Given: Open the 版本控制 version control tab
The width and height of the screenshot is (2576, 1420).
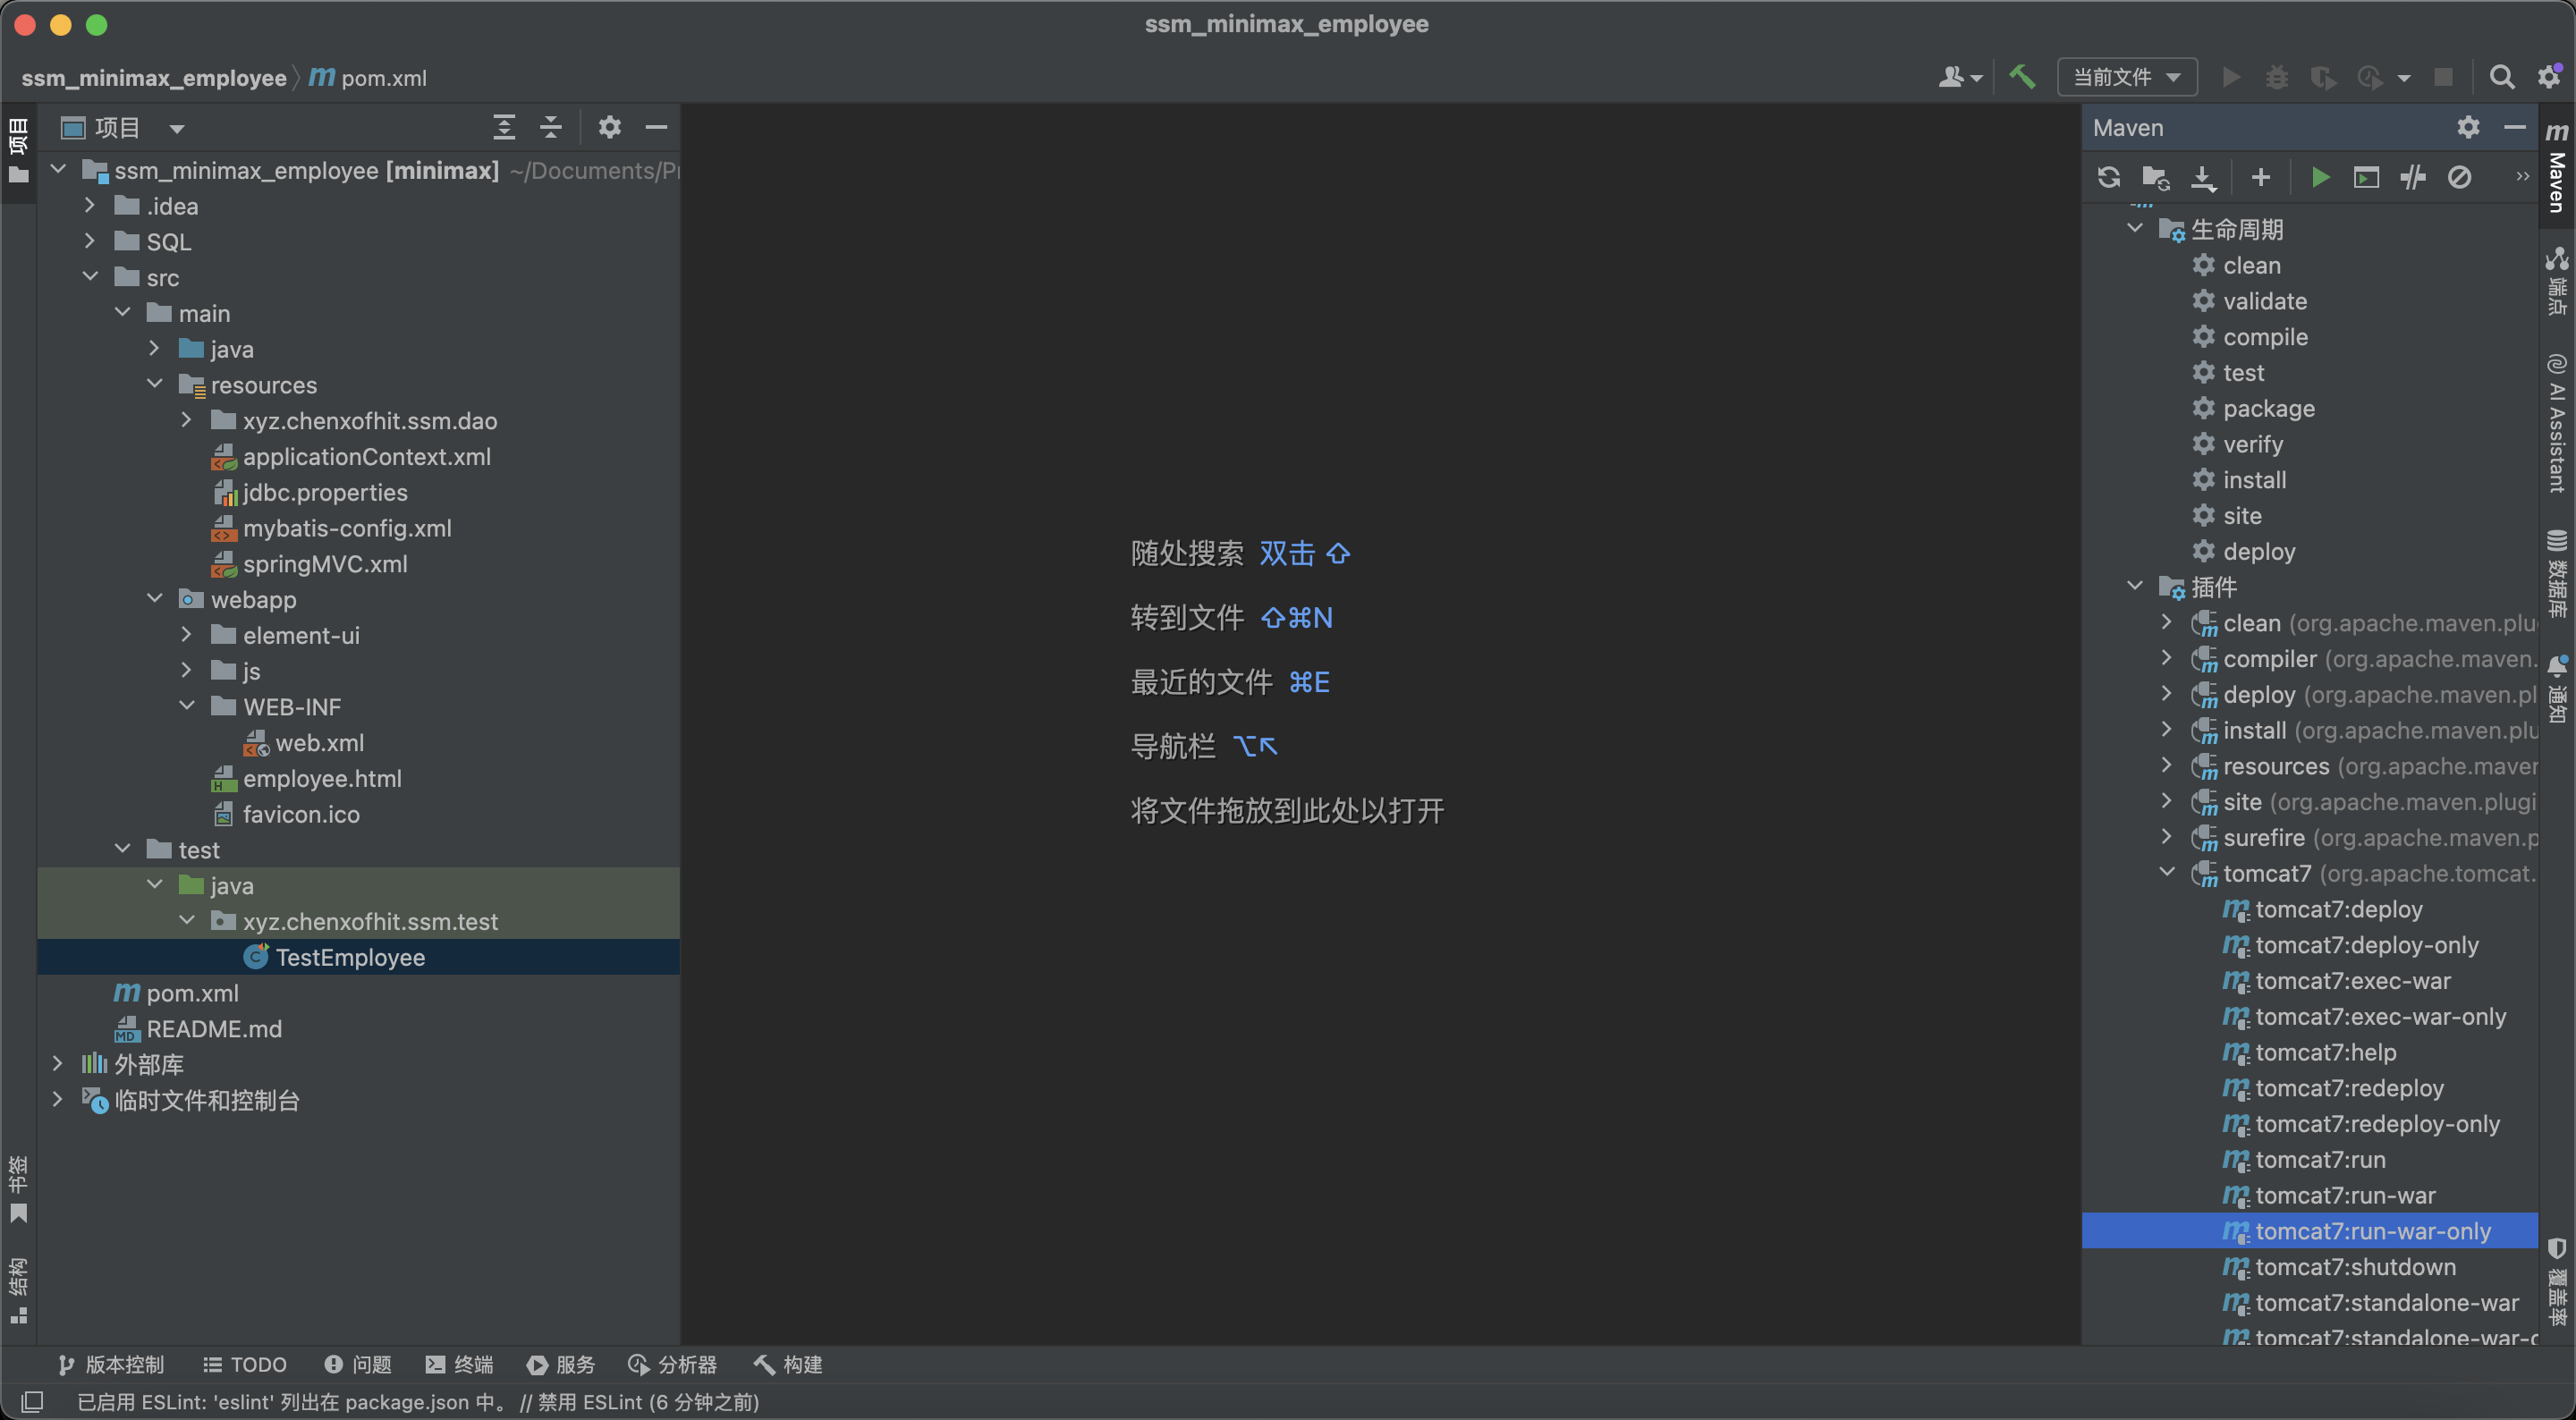Looking at the screenshot, I should pos(111,1364).
